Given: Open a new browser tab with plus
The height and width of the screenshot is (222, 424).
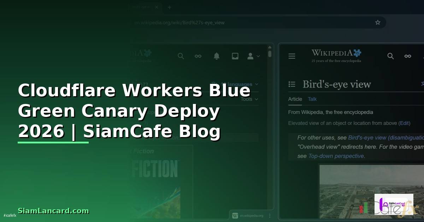Looking at the screenshot, I should [169, 7].
